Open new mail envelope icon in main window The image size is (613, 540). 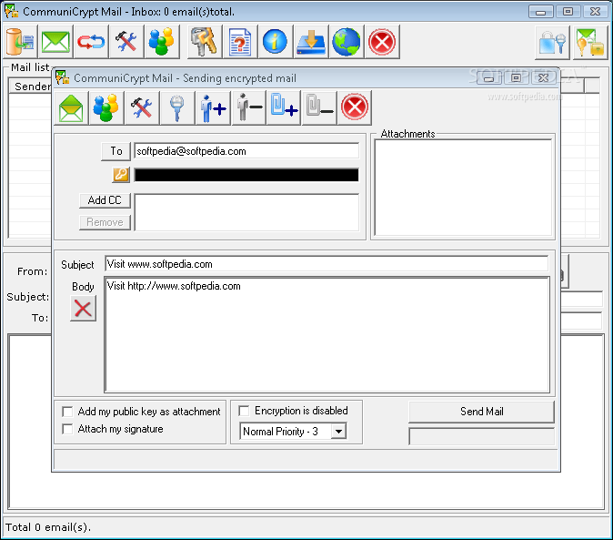click(55, 42)
